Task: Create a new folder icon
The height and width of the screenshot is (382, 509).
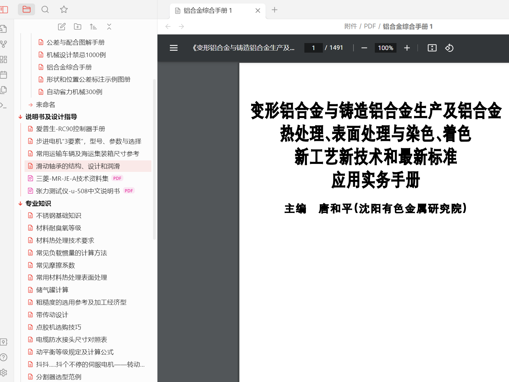Action: (x=77, y=27)
